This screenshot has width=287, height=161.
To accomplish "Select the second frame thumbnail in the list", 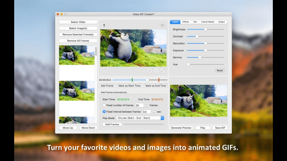I will coord(77,91).
